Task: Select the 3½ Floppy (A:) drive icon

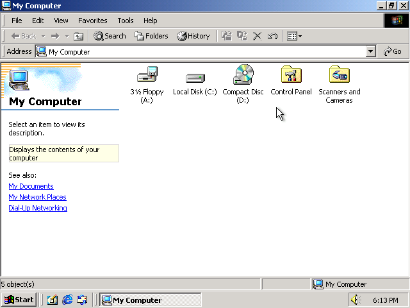Action: [x=147, y=74]
